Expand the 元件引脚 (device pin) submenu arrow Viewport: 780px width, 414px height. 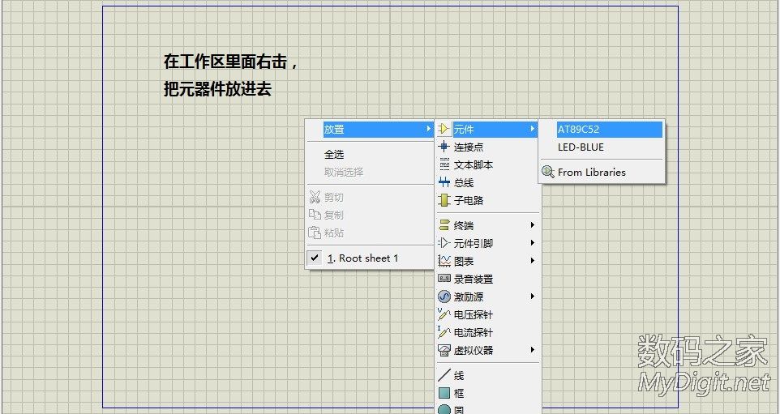pos(533,243)
